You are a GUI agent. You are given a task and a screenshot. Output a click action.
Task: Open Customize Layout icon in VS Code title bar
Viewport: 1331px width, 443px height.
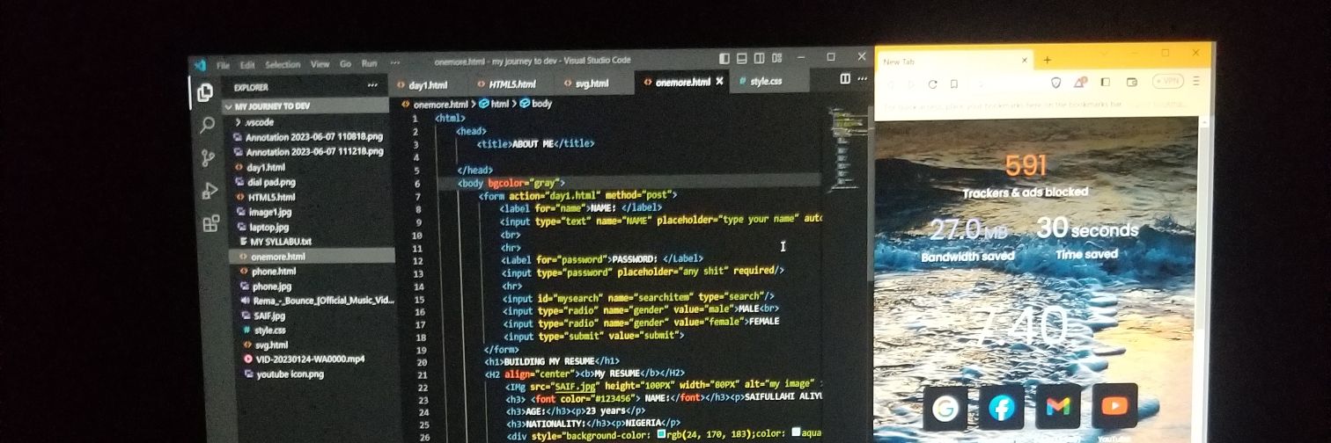[776, 58]
